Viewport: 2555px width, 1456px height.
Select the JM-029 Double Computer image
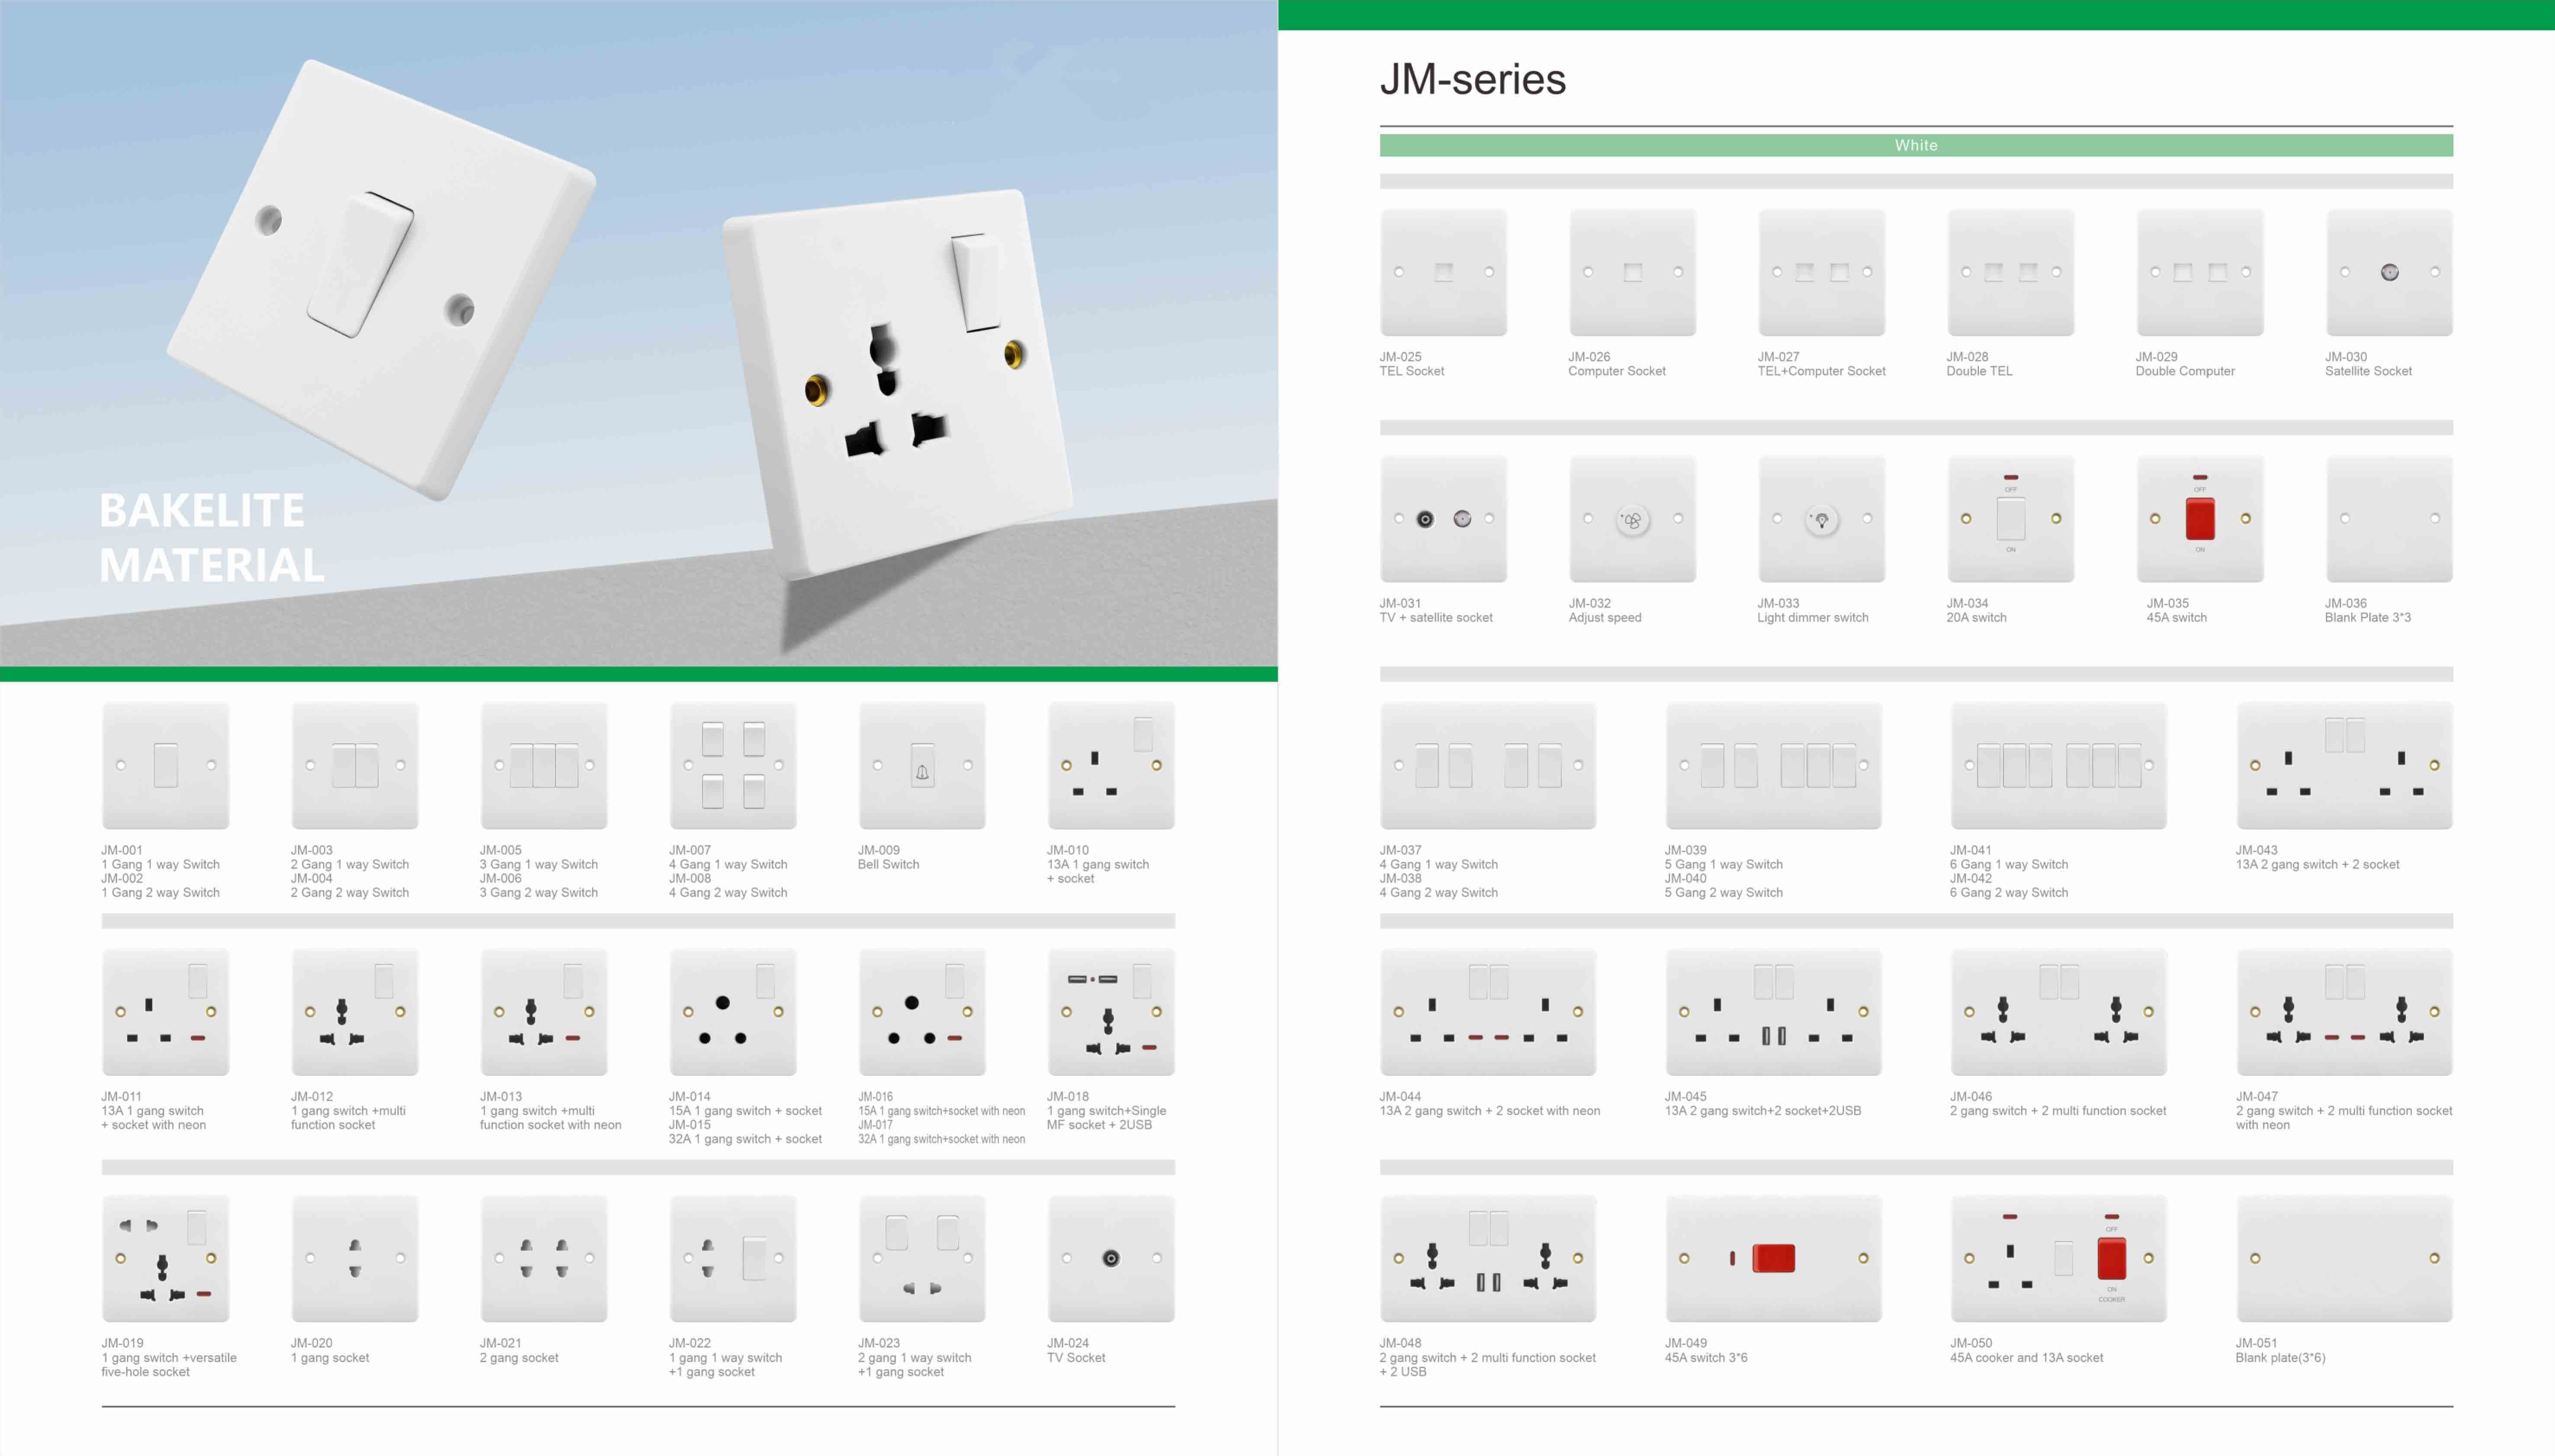point(2200,272)
